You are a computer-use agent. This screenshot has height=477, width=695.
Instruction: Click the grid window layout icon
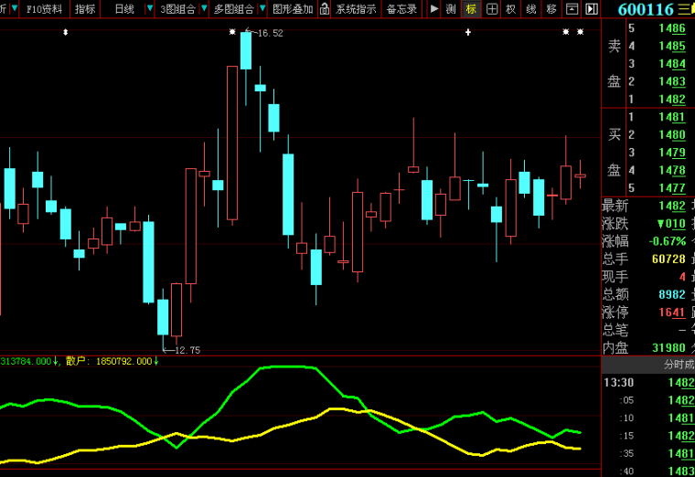(x=491, y=9)
